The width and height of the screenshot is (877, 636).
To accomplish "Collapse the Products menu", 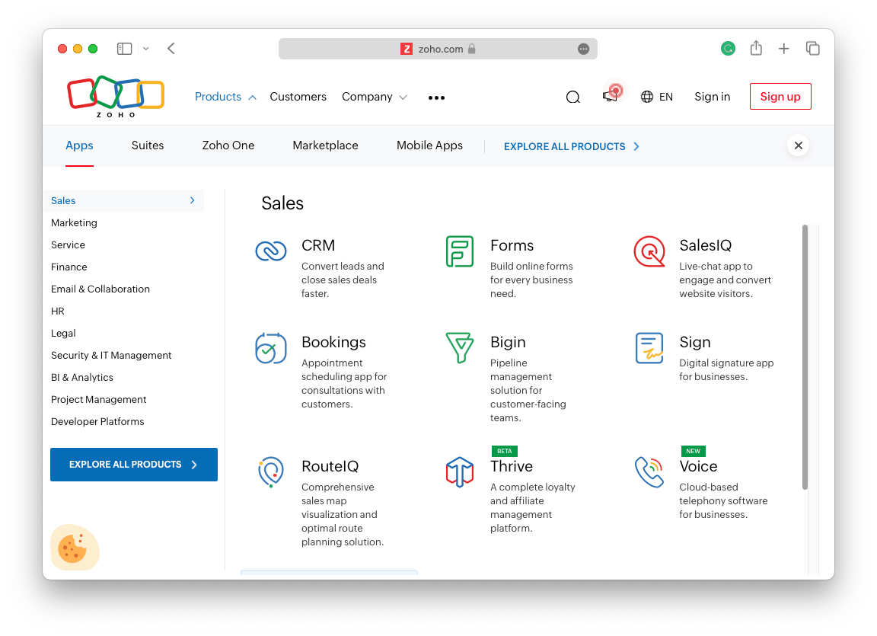I will (x=252, y=97).
